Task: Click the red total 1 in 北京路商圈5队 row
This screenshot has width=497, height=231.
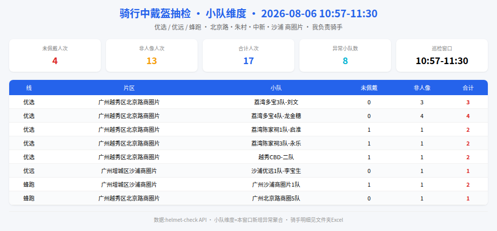Action: (468, 198)
